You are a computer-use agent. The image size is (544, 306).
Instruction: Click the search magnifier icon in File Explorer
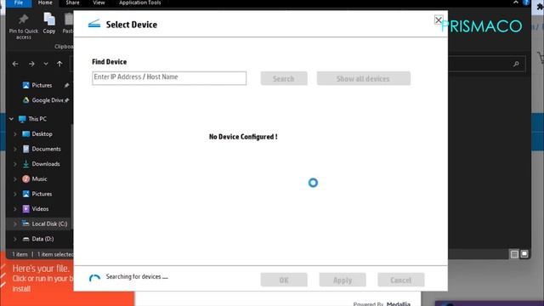point(516,64)
